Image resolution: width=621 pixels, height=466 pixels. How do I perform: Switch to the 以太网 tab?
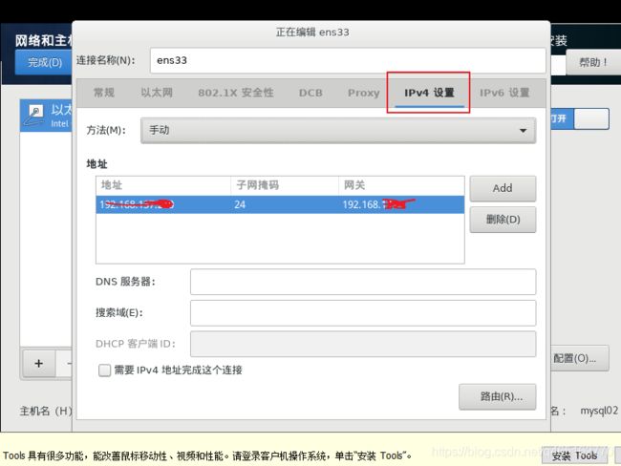[x=157, y=93]
